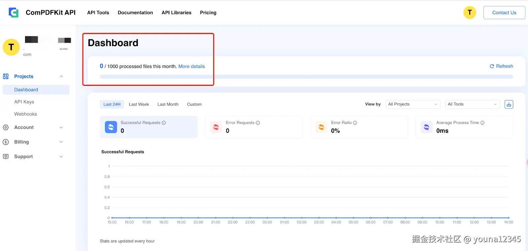Open API Libraries in top navigation
The image size is (528, 251).
pos(177,13)
